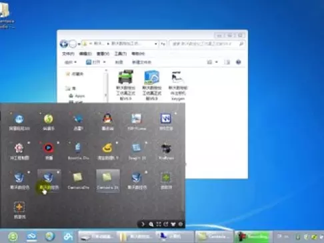Click the Explorer back arrow button

point(64,44)
